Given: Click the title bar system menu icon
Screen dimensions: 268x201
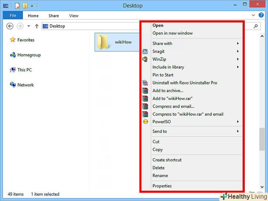Looking at the screenshot, I should (x=6, y=6).
